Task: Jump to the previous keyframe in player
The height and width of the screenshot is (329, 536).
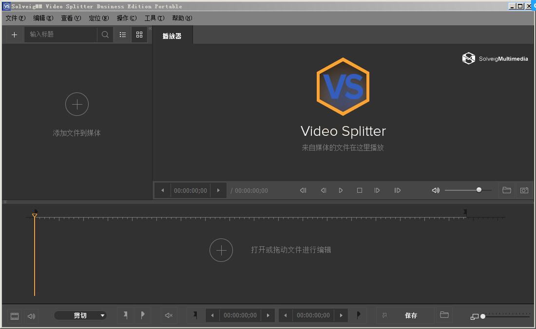Action: (x=303, y=190)
